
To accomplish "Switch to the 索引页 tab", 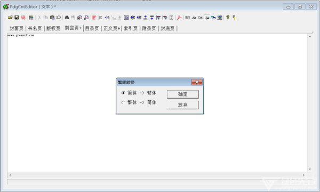I will 131,28.
